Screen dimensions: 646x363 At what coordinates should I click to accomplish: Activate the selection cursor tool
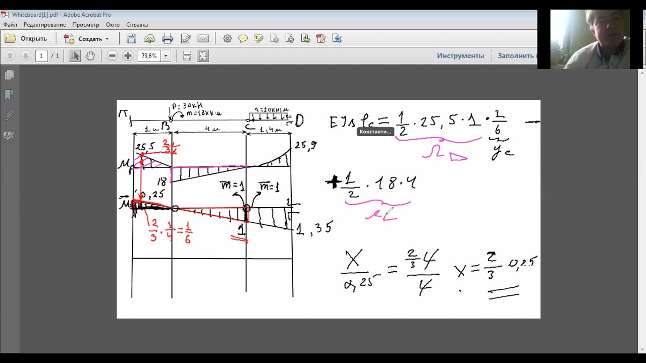click(x=75, y=56)
